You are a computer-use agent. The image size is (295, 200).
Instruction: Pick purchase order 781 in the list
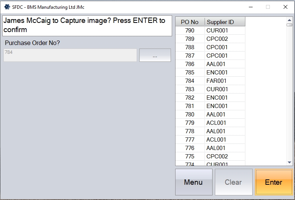(210, 106)
